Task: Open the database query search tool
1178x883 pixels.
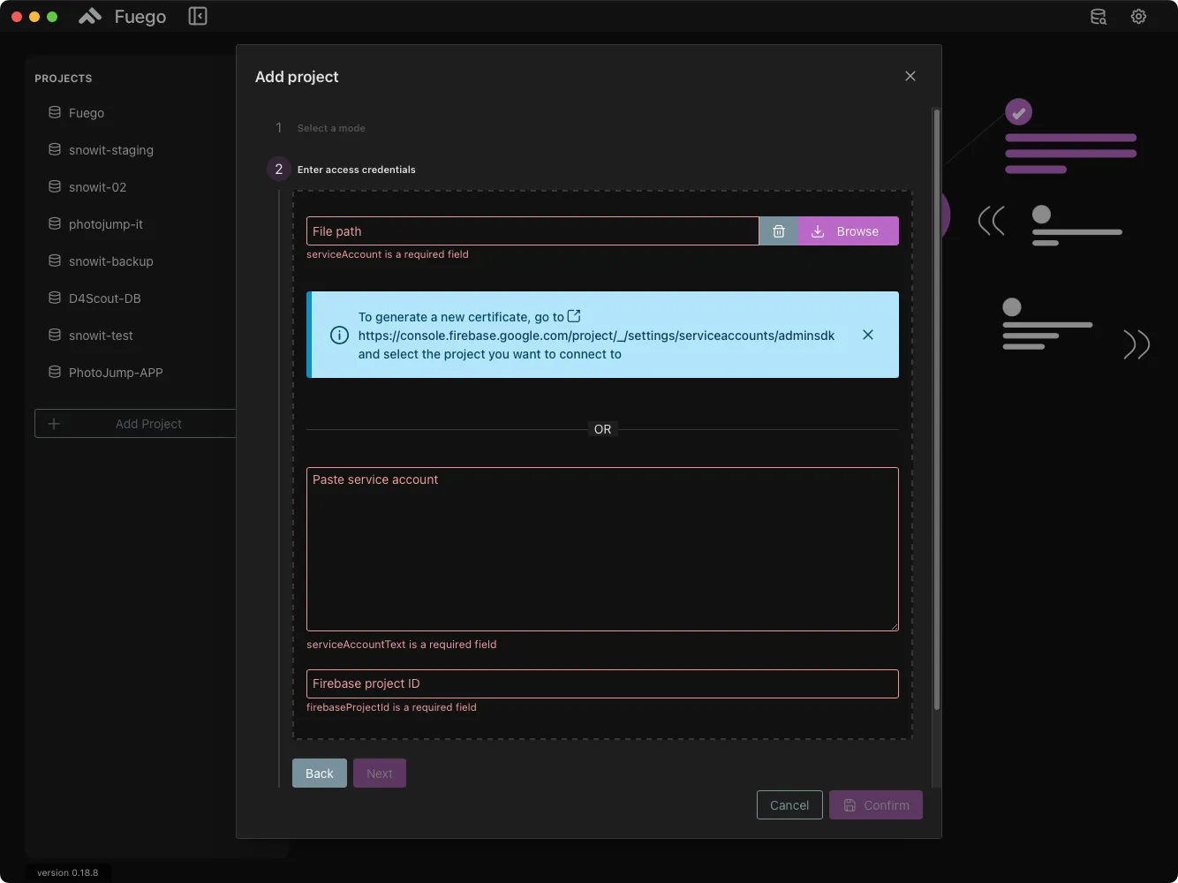Action: click(x=1098, y=16)
